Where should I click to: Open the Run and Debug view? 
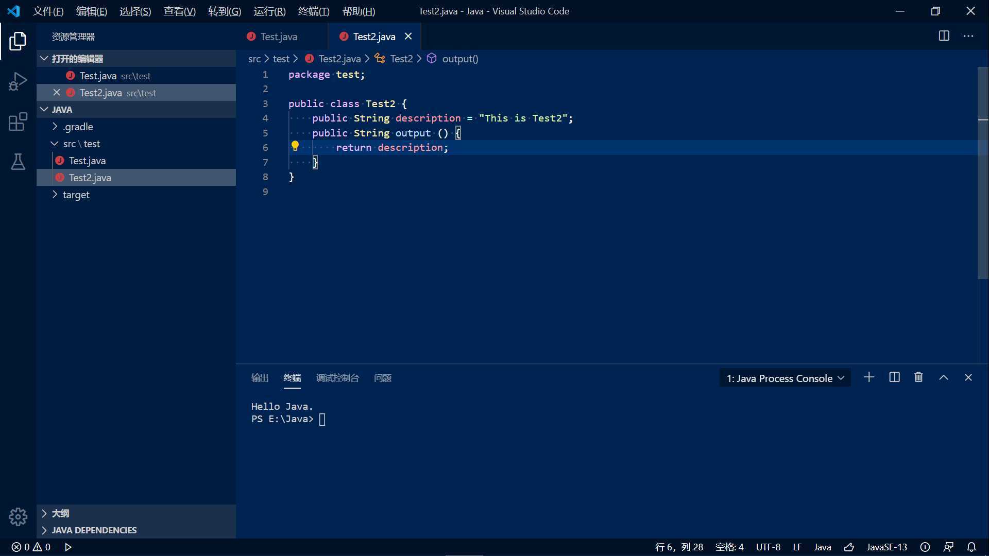[x=18, y=81]
